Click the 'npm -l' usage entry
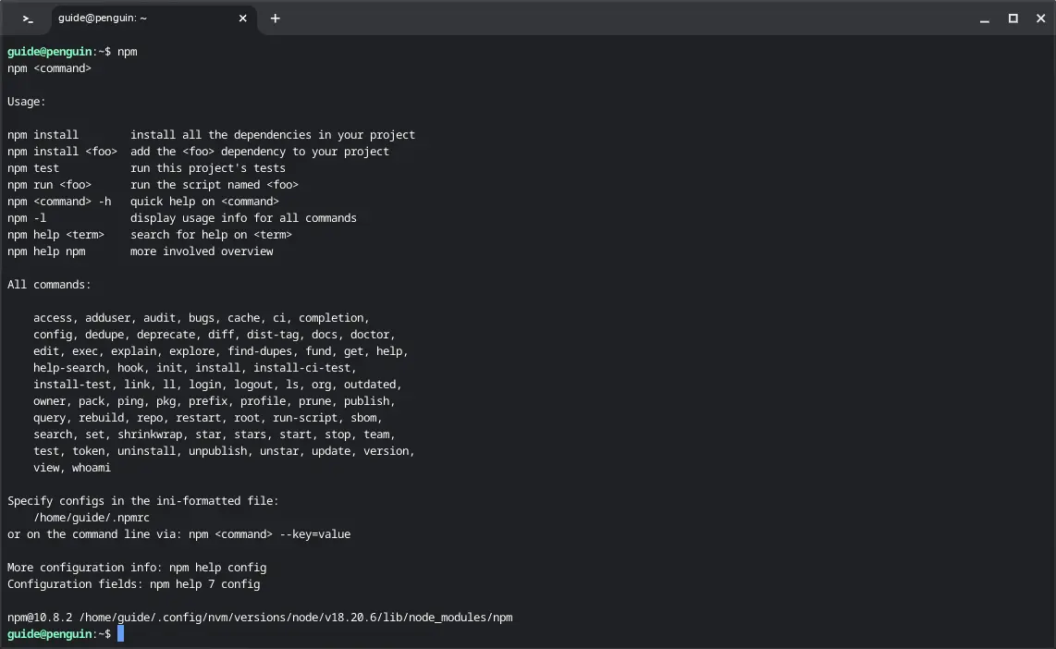This screenshot has width=1056, height=649. coord(27,218)
